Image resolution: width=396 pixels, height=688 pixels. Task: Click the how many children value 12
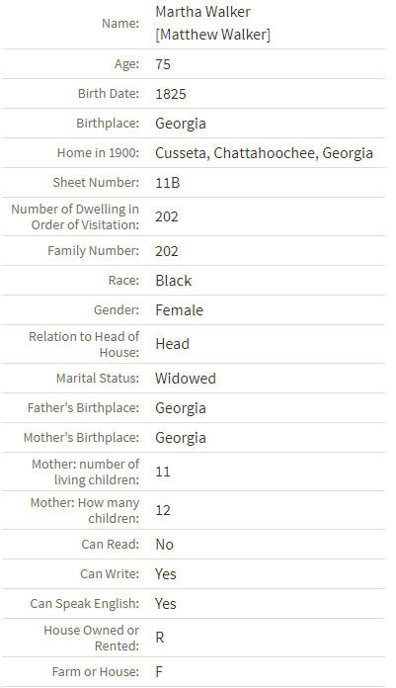[x=163, y=510]
